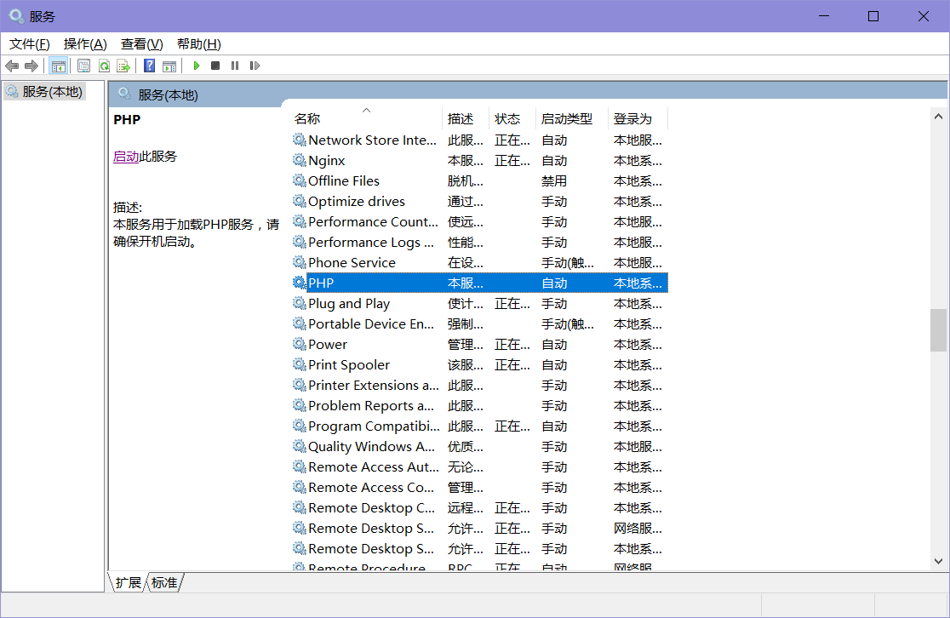Select the Portable Device En... service name
Image resolution: width=950 pixels, height=618 pixels.
[x=371, y=324]
